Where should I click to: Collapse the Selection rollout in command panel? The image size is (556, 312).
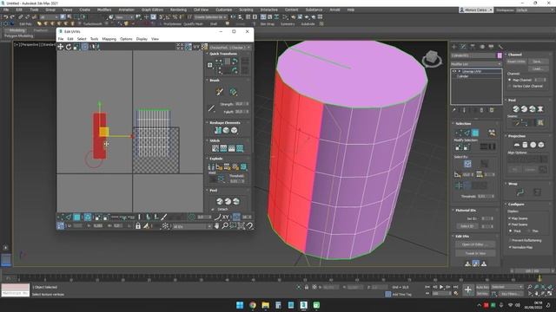(x=463, y=123)
